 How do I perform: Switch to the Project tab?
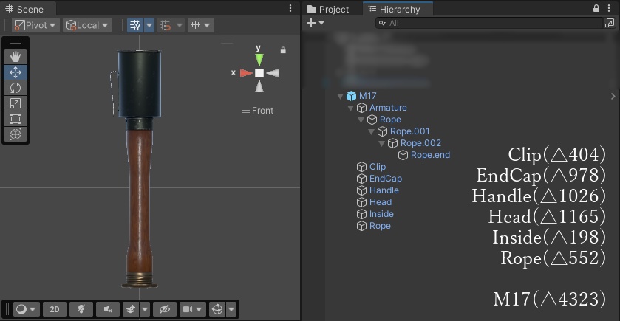[328, 9]
